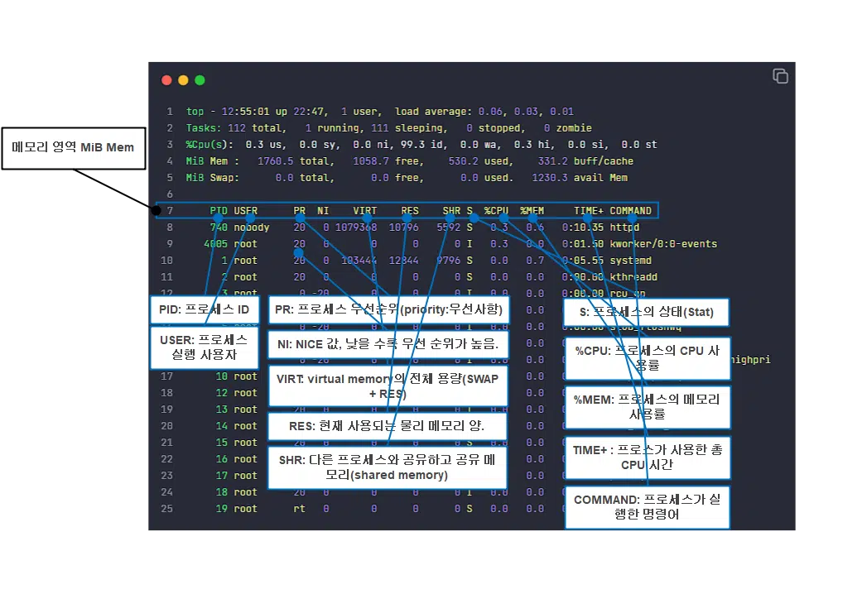Click "Tasks: 112 total" on line 2

(x=236, y=128)
